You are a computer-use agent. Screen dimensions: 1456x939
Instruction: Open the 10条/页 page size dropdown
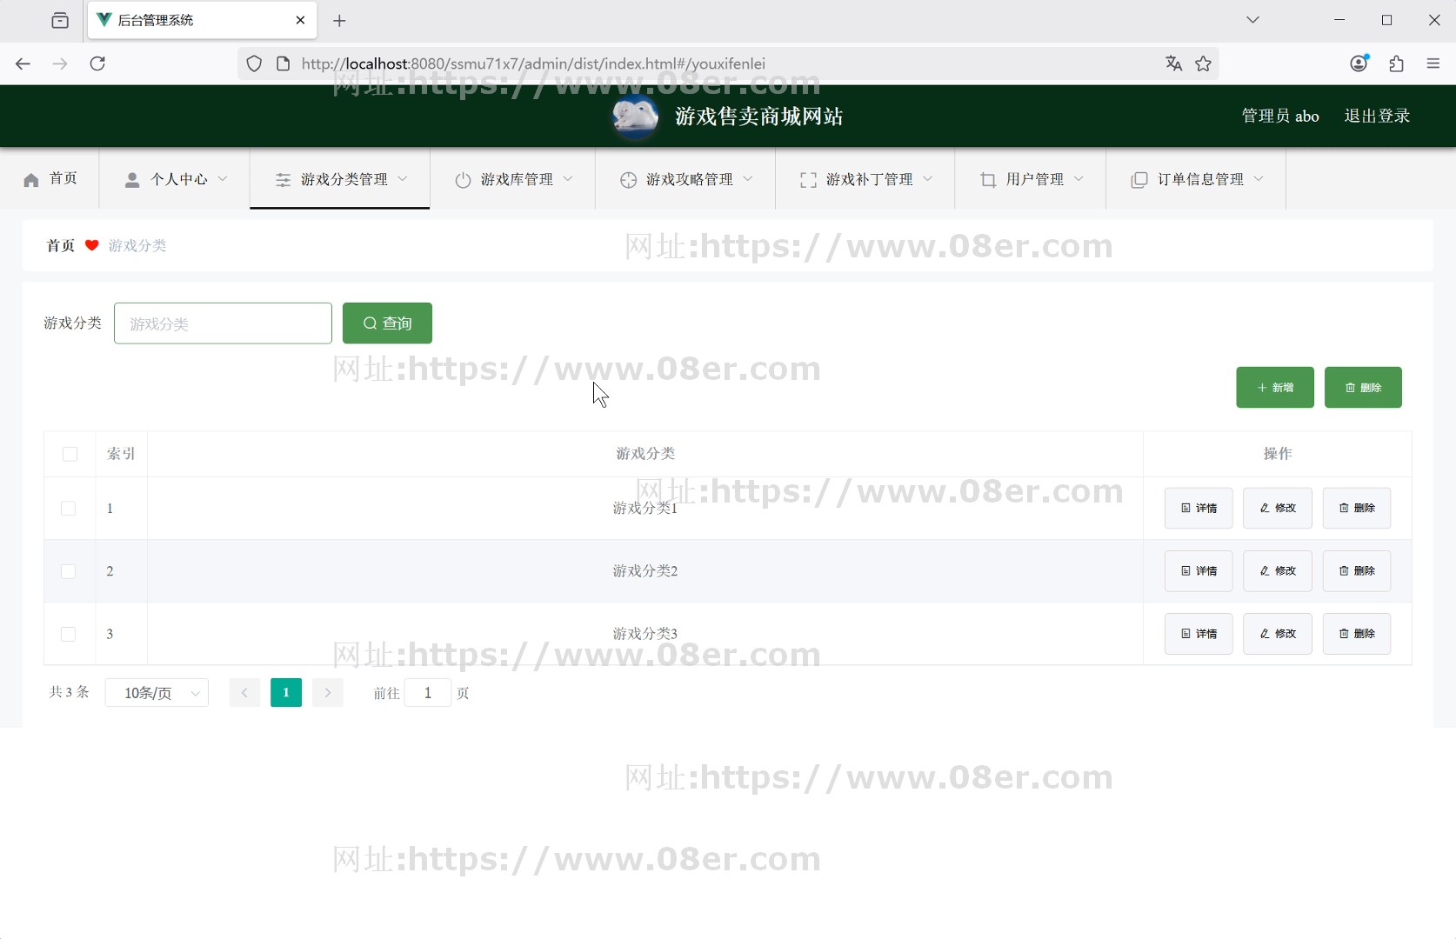[157, 693]
